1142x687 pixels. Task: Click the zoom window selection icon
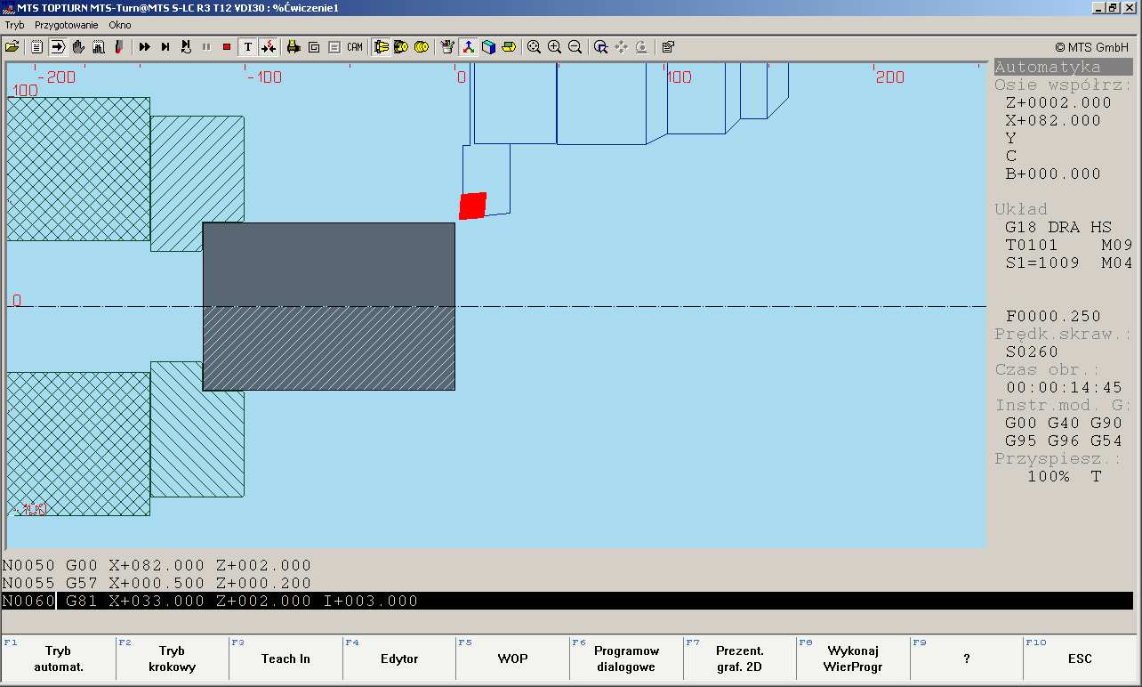coord(601,46)
